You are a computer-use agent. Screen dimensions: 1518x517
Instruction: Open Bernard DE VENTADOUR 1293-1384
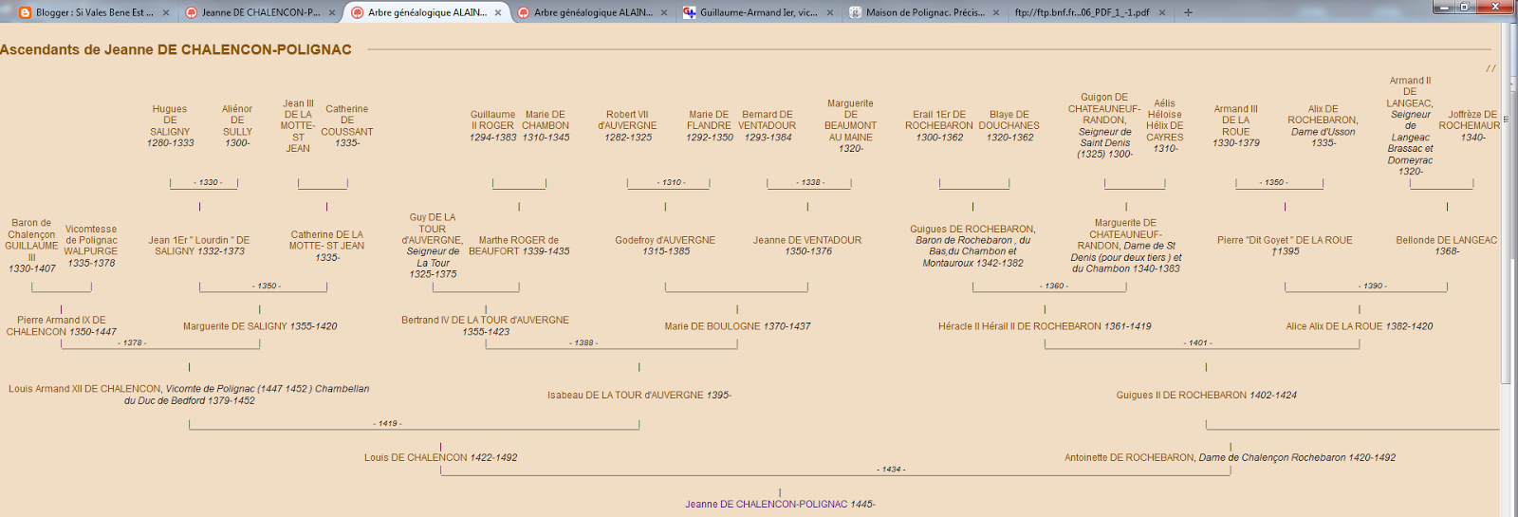[x=768, y=126]
